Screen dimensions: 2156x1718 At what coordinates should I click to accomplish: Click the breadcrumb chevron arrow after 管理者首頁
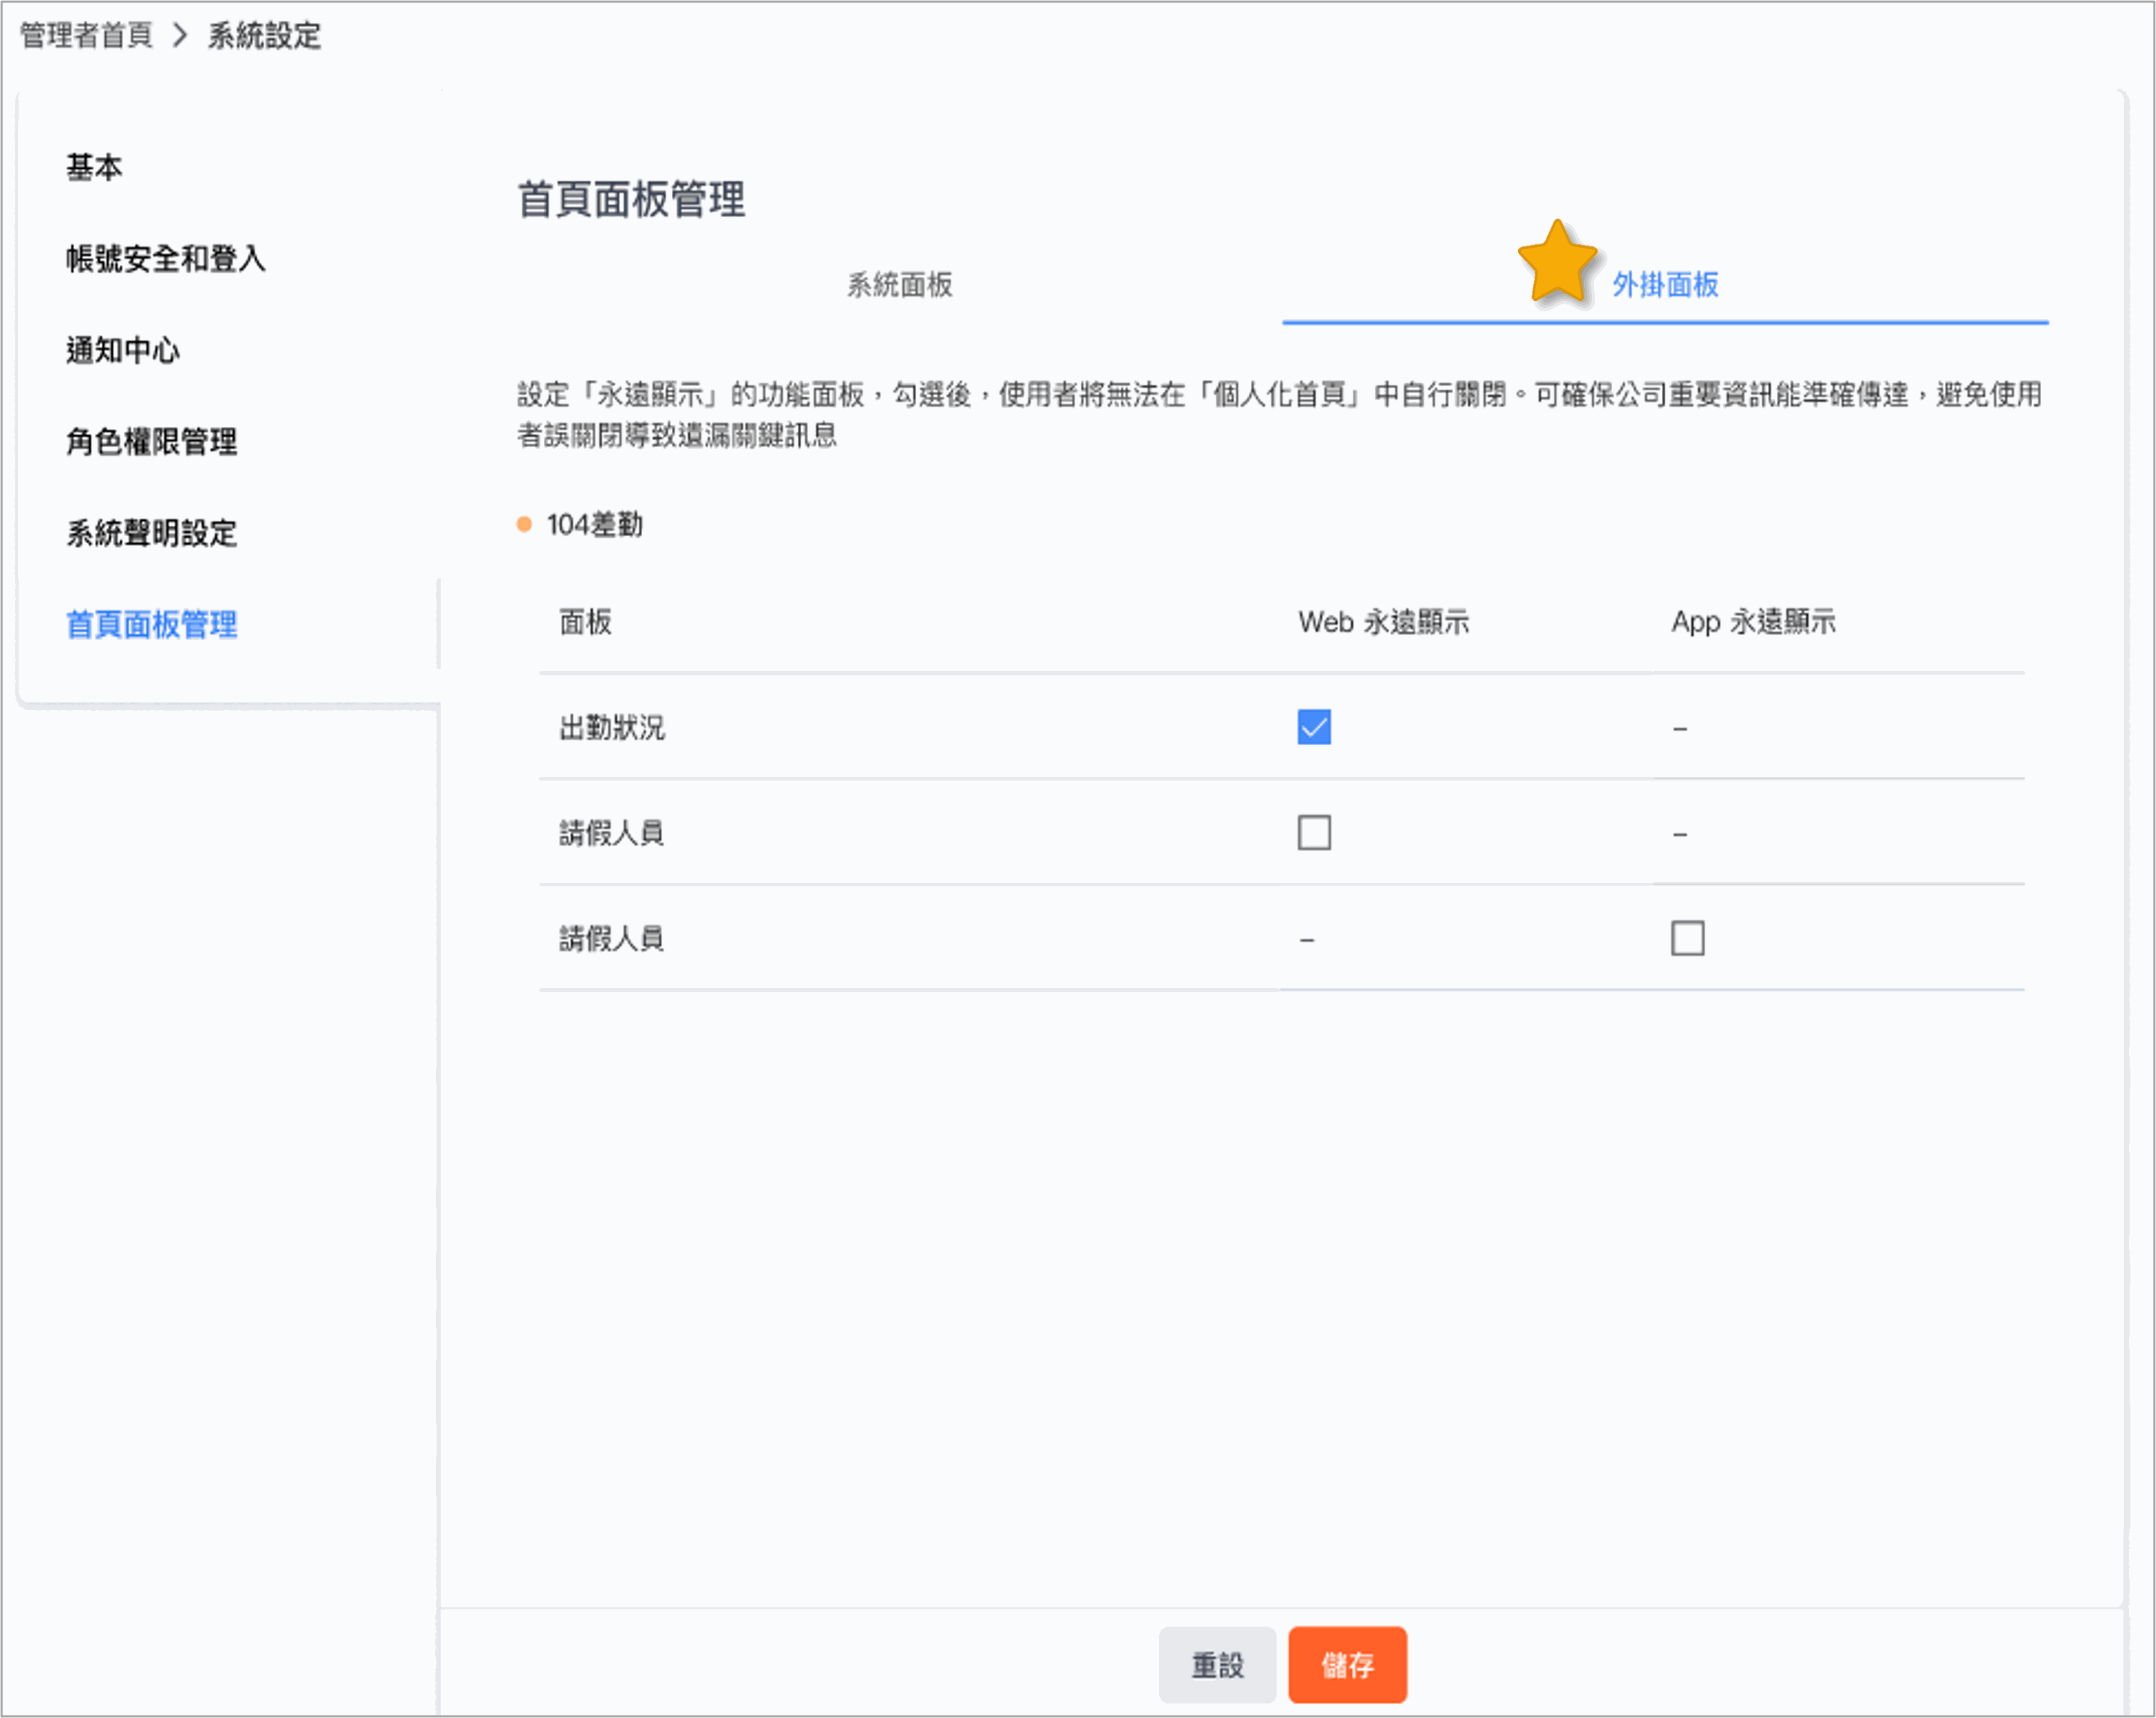pyautogui.click(x=180, y=36)
